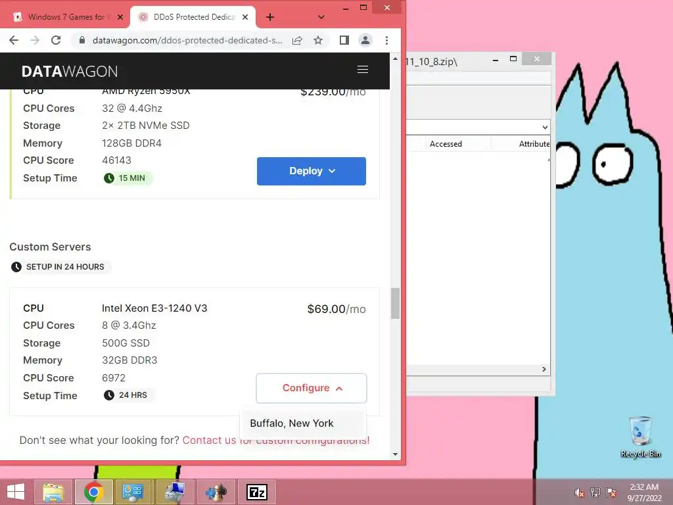The height and width of the screenshot is (505, 673).
Task: Open a new browser tab
Action: click(x=270, y=17)
